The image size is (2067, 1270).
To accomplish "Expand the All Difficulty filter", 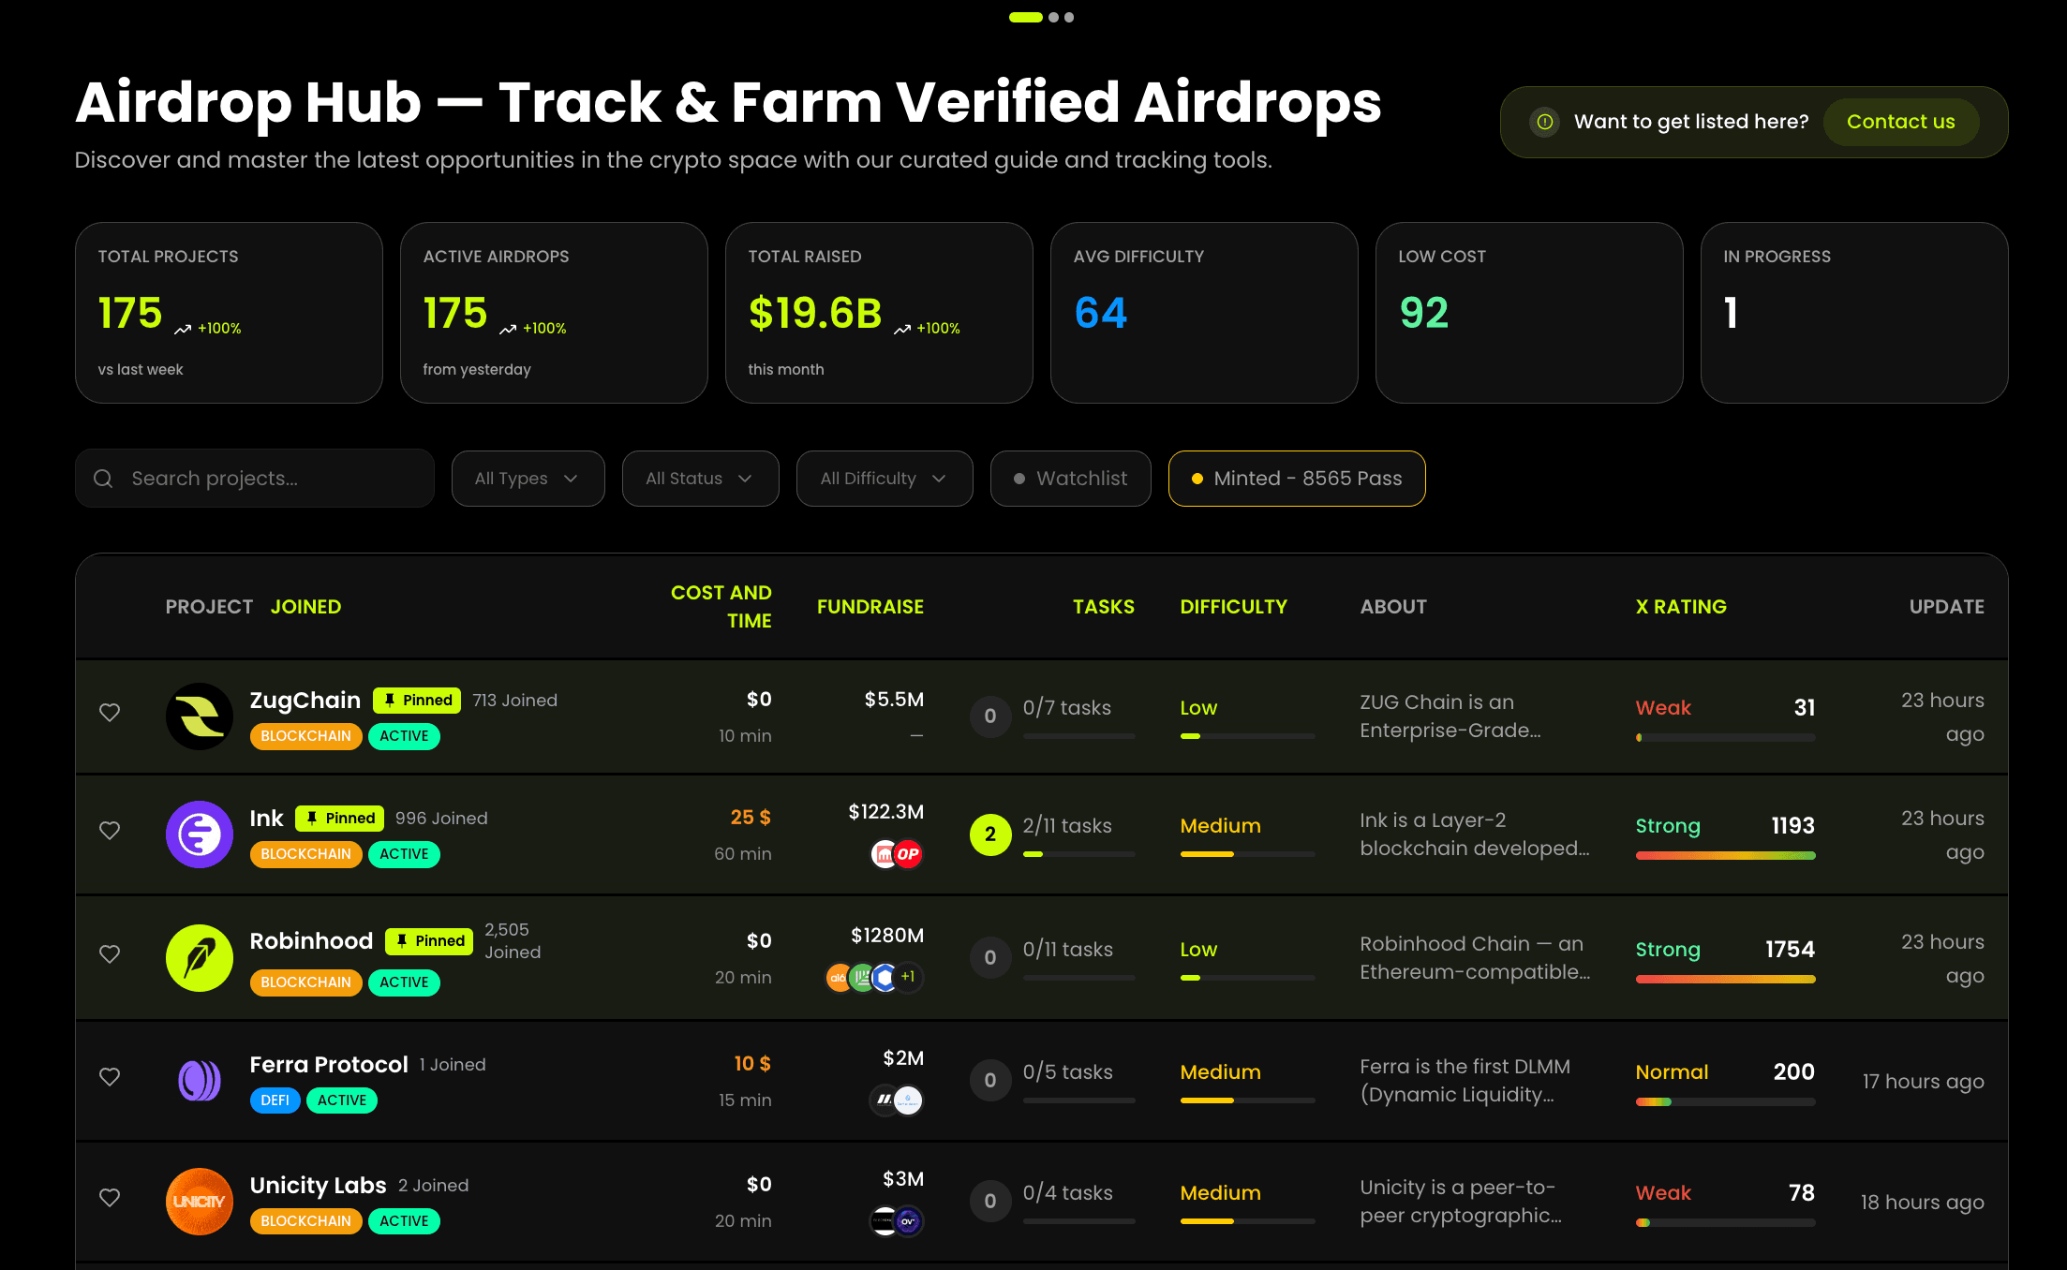I will click(884, 479).
